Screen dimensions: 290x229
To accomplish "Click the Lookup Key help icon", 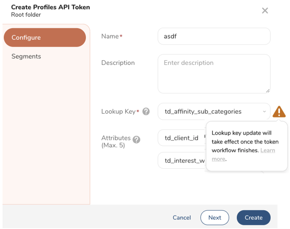I will 146,111.
